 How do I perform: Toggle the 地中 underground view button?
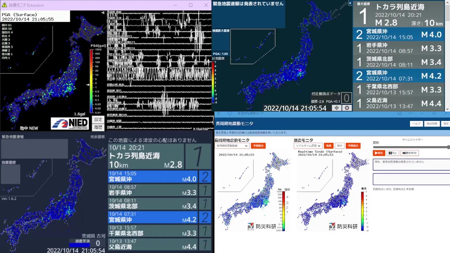pos(339,145)
